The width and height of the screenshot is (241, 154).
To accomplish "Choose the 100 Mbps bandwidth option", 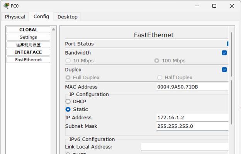I will coord(157,61).
